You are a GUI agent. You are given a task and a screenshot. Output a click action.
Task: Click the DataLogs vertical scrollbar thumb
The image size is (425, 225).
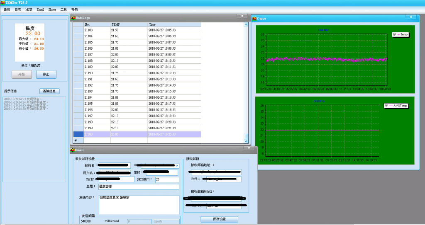246,136
